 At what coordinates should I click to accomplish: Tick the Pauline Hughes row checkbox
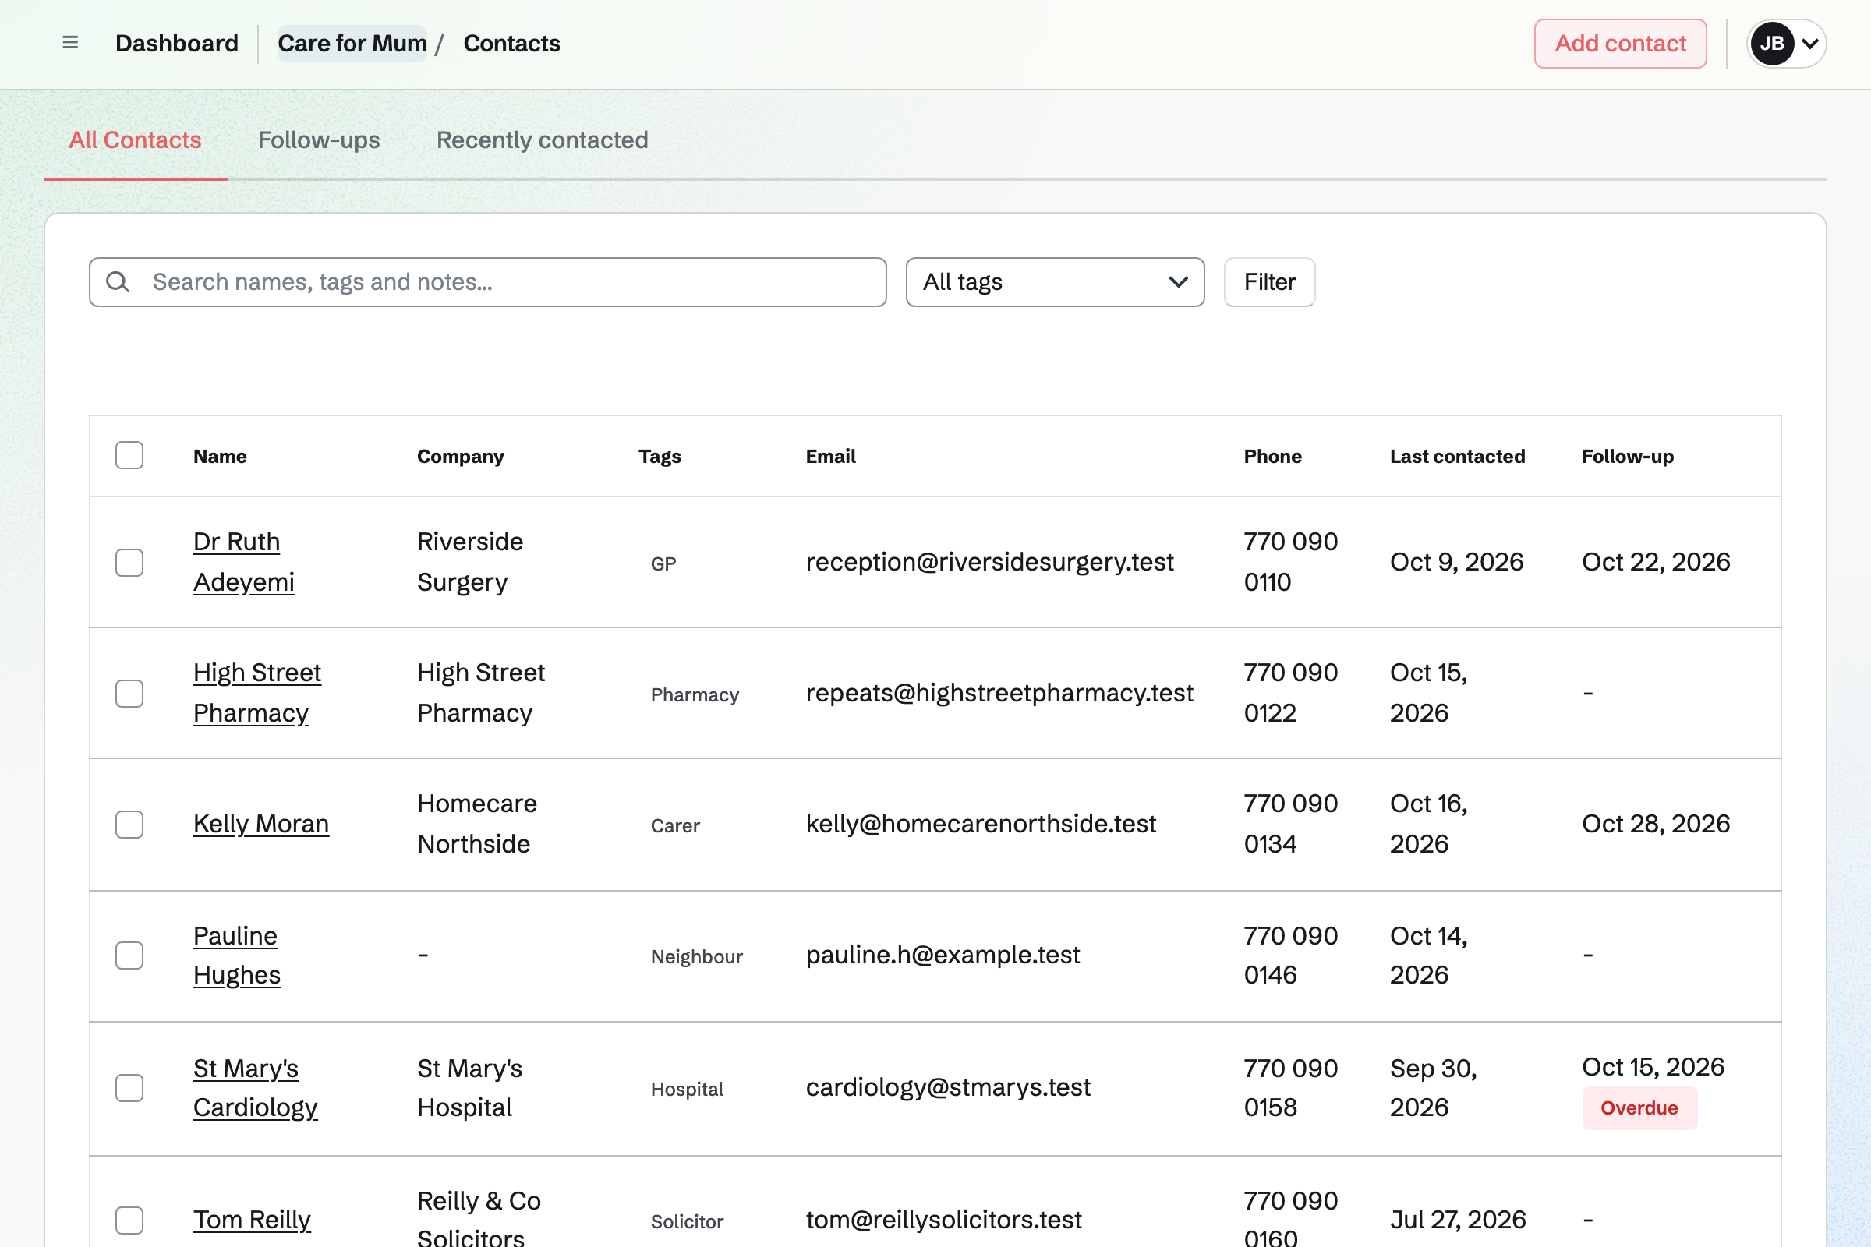click(129, 956)
